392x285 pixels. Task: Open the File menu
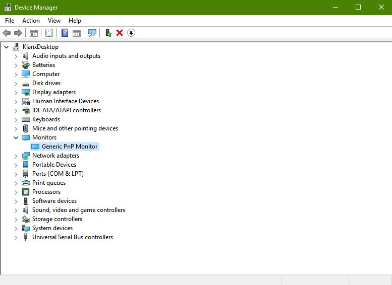coord(10,21)
